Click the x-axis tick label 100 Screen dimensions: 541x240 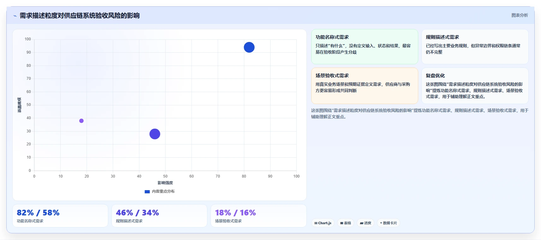[296, 176]
